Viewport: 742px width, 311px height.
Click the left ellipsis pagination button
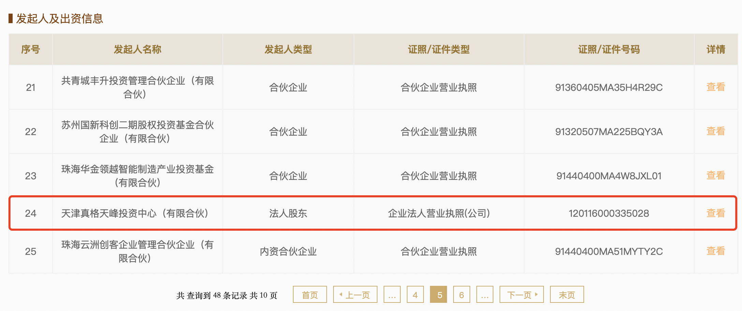click(392, 295)
